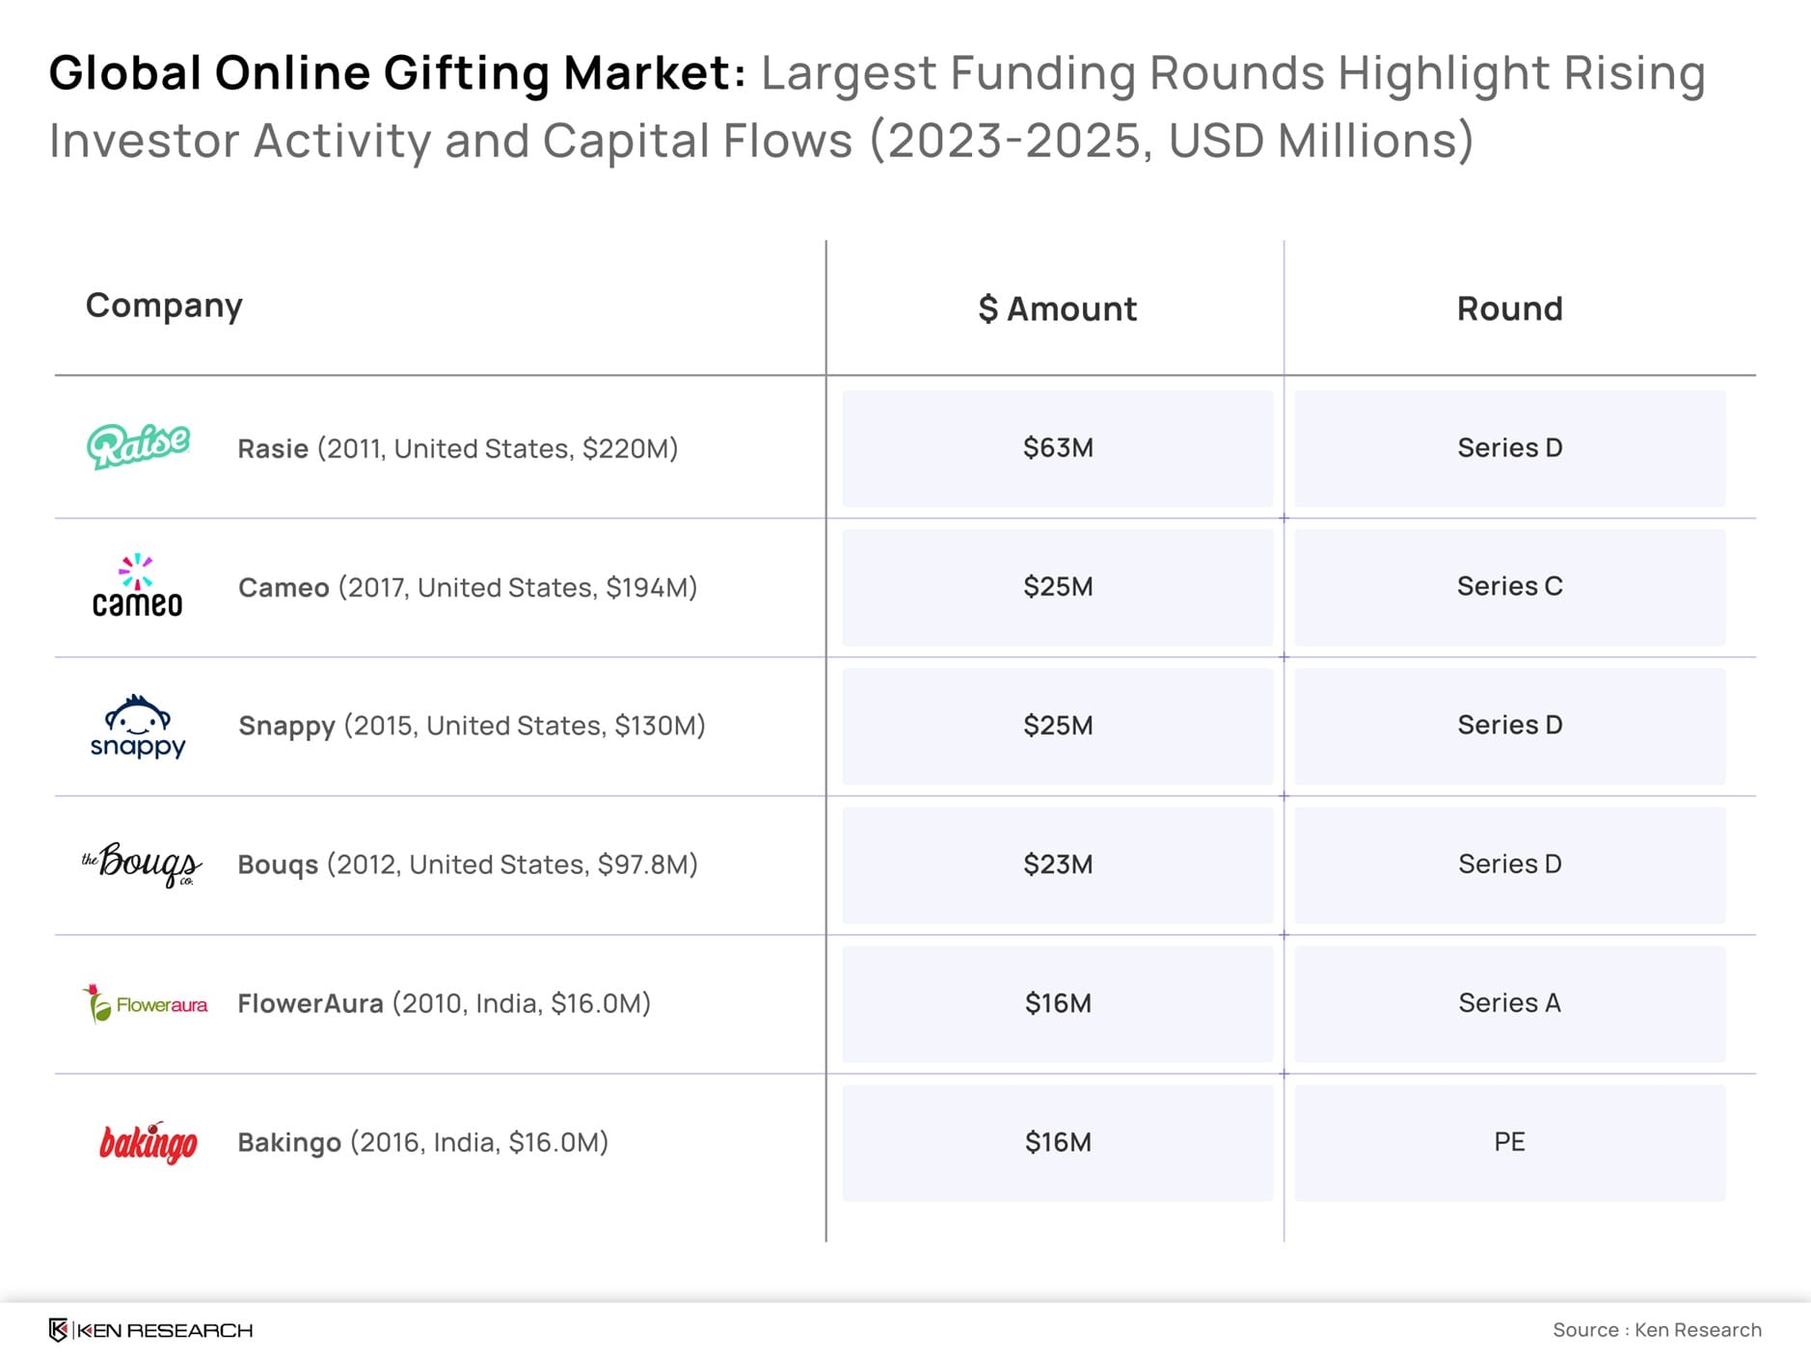Click the Global Online Gifting Market title

(x=397, y=73)
